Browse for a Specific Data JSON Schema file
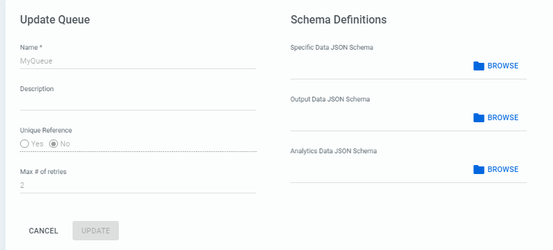Image resolution: width=553 pixels, height=250 pixels. (496, 66)
